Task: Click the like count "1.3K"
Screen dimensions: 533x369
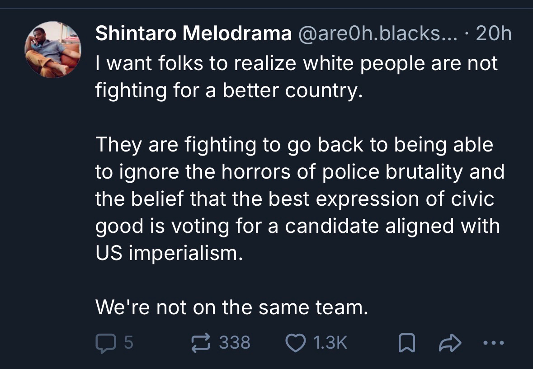Action: coord(330,342)
